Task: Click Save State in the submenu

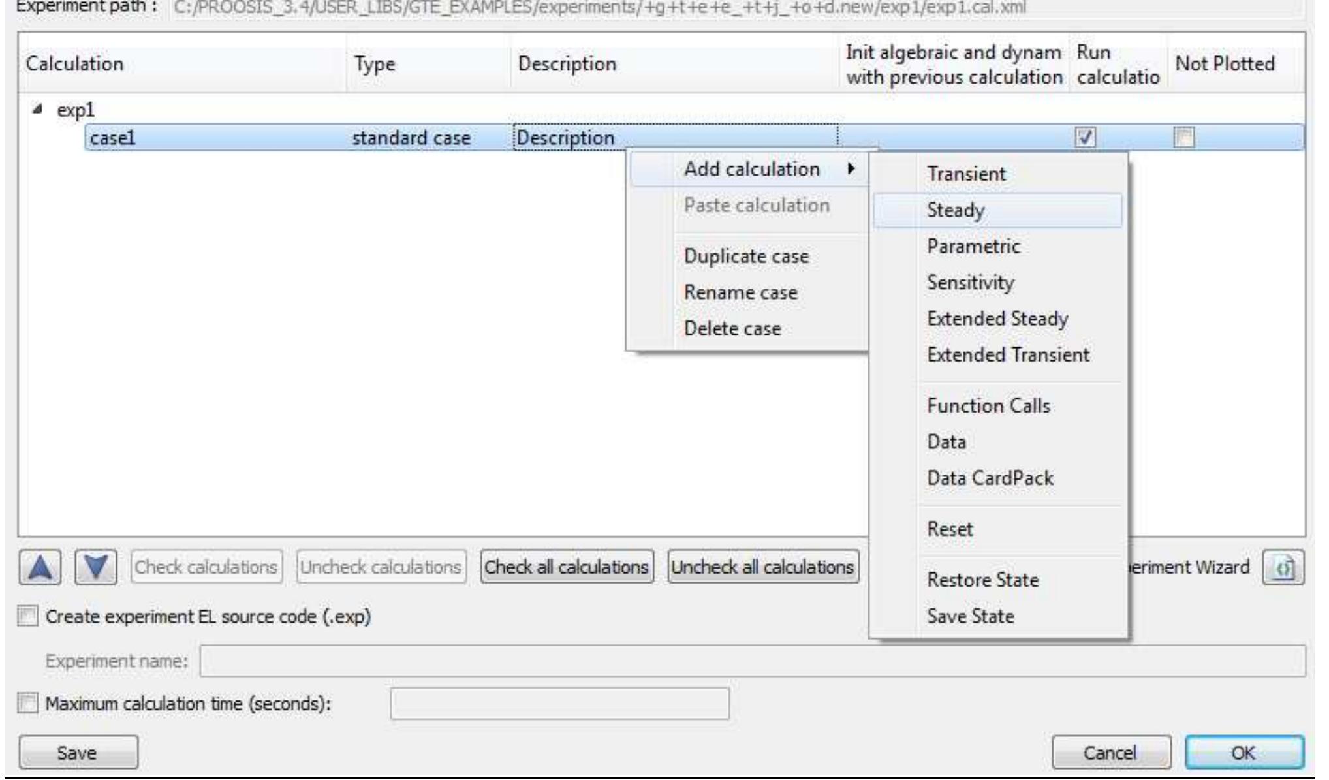Action: [970, 616]
